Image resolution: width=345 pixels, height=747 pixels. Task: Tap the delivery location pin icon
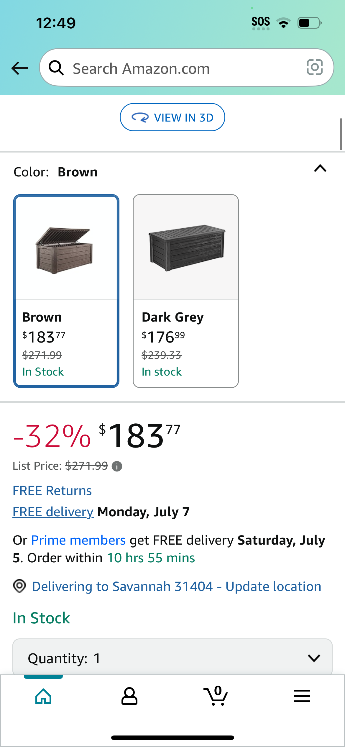[19, 586]
